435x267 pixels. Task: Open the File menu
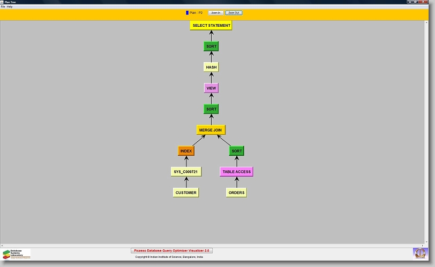[x=3, y=6]
